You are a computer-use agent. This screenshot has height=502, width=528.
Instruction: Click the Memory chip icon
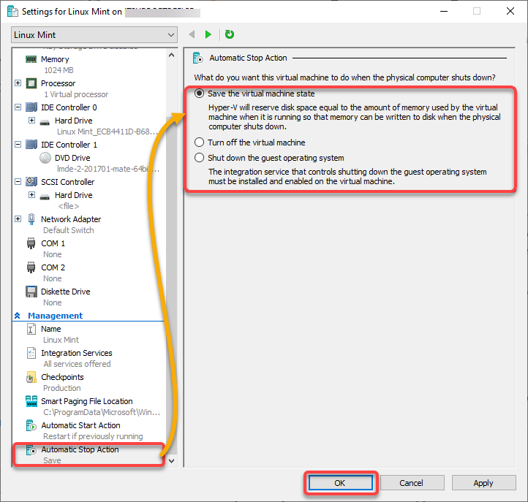click(x=31, y=59)
